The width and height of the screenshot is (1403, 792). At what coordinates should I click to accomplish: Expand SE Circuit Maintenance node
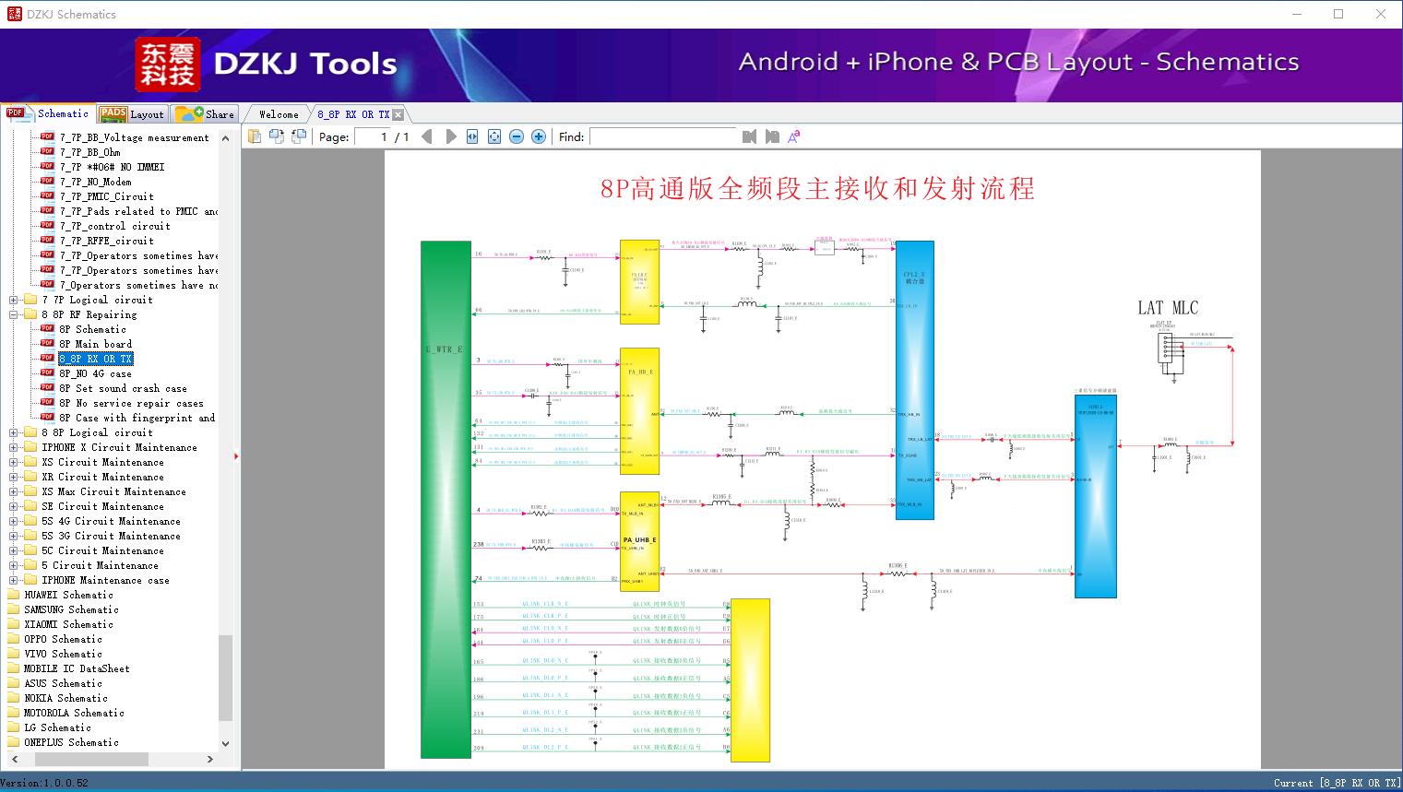[14, 506]
